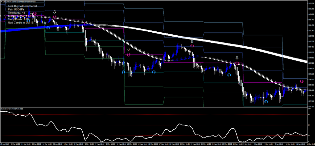Click the 109.980 price axis label

tap(311, 57)
